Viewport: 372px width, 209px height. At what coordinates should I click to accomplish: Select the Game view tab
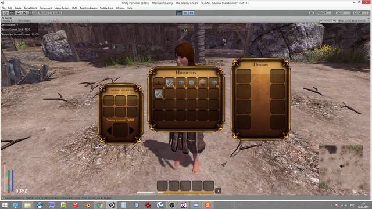[7, 18]
